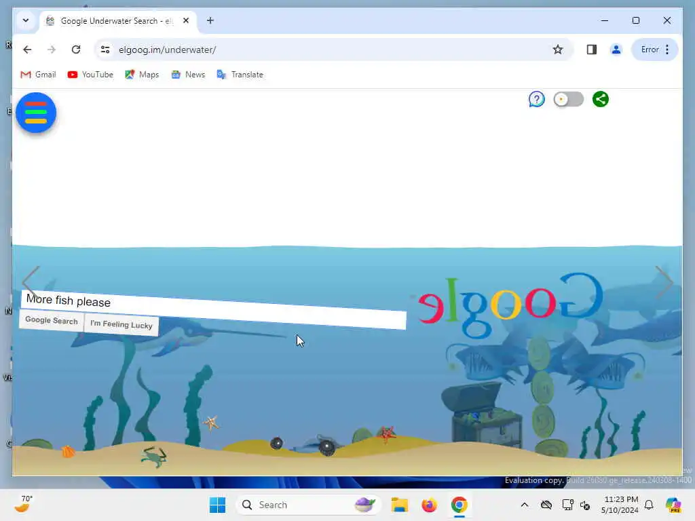Click the cloud sync tray icon
This screenshot has width=695, height=521.
pyautogui.click(x=546, y=505)
